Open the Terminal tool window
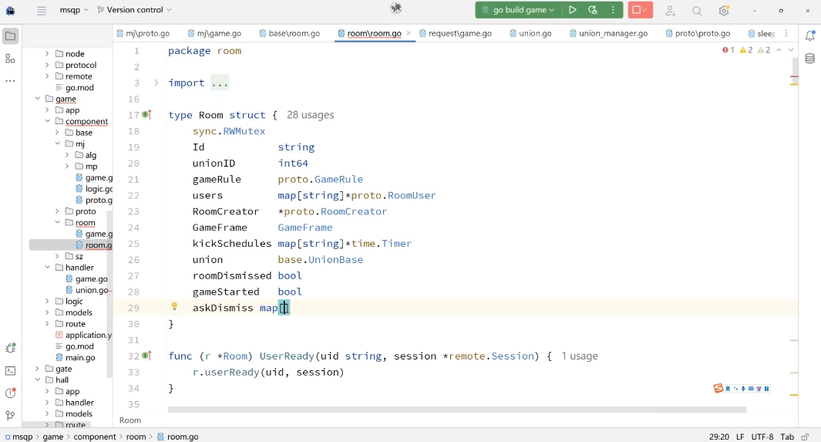Viewport: 821px width, 442px height. tap(11, 371)
